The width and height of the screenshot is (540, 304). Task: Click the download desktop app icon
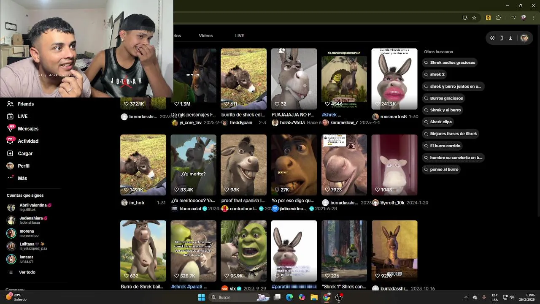click(510, 38)
